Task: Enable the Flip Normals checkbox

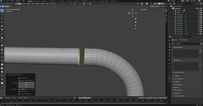Action: (19, 78)
